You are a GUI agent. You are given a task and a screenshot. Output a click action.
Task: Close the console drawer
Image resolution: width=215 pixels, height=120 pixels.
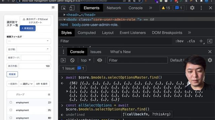[210, 52]
